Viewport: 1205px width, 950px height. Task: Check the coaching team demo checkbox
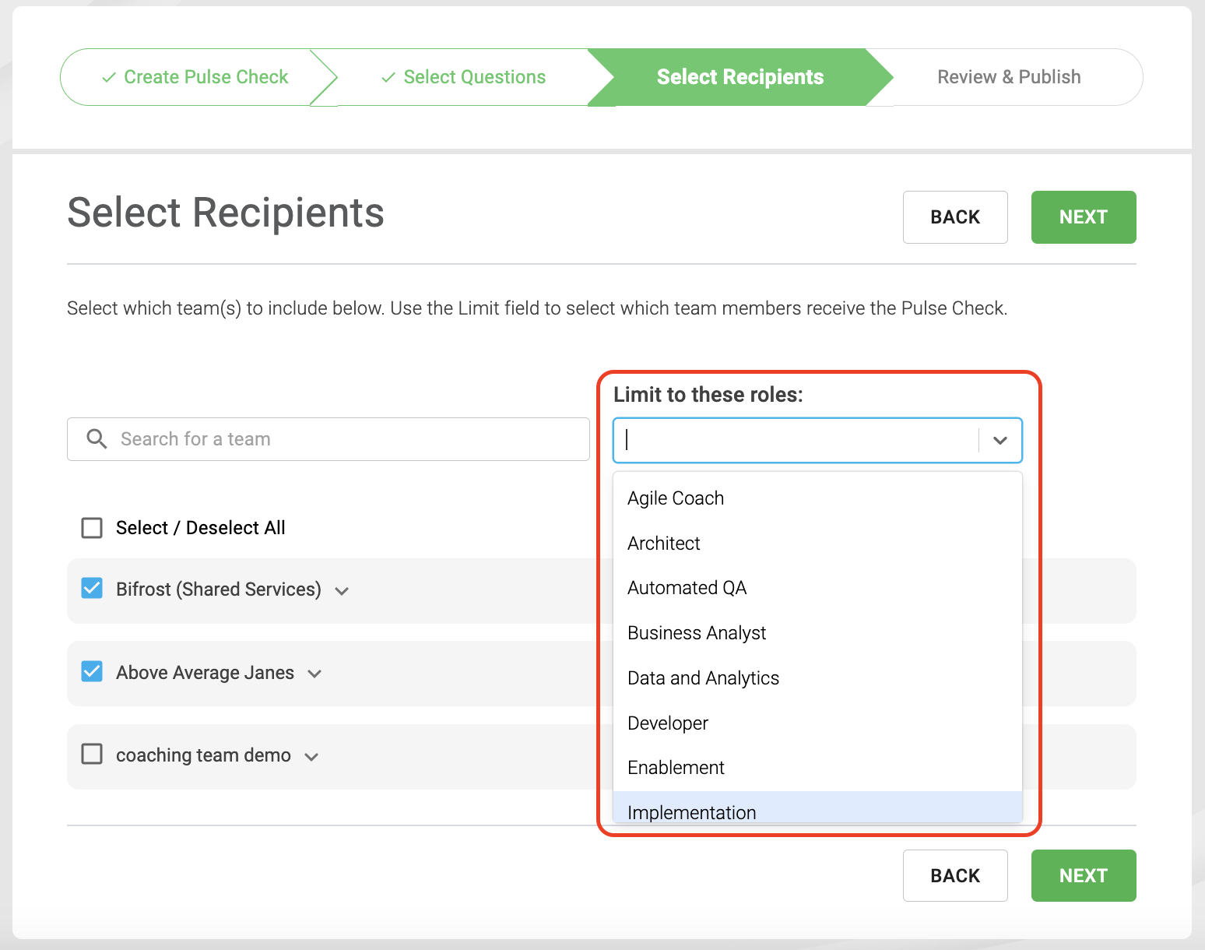click(92, 754)
